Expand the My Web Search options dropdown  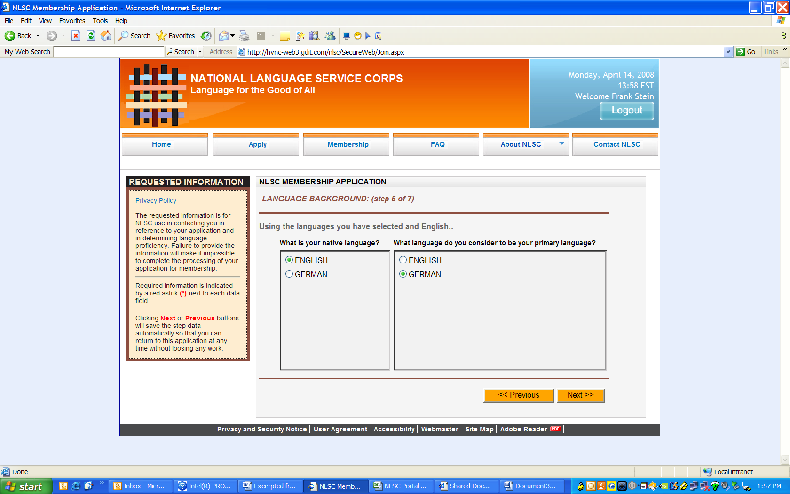pos(200,52)
